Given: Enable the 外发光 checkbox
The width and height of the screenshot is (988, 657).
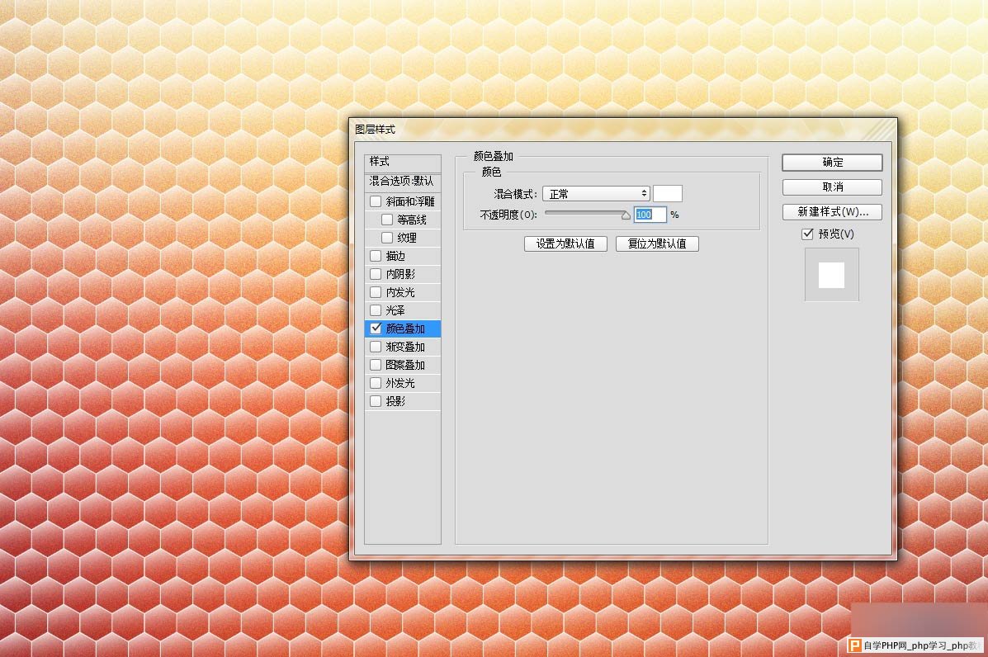Looking at the screenshot, I should (x=376, y=383).
